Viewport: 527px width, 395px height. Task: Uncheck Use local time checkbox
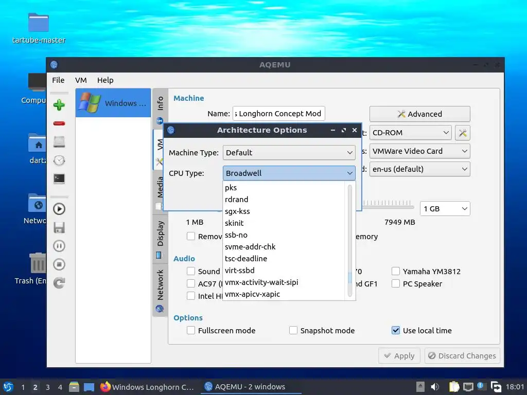(x=396, y=331)
